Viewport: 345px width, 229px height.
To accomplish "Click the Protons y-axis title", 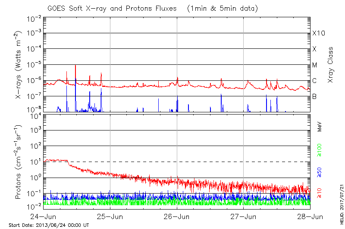I will pos(19,162).
